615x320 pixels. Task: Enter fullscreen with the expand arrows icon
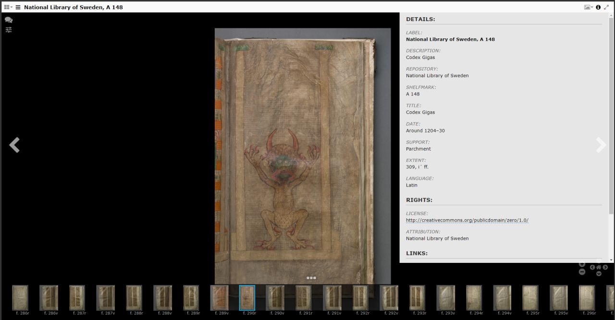pos(606,7)
